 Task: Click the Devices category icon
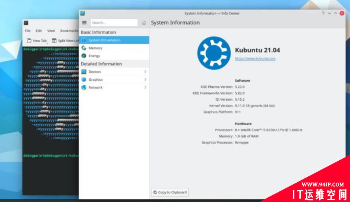point(84,72)
